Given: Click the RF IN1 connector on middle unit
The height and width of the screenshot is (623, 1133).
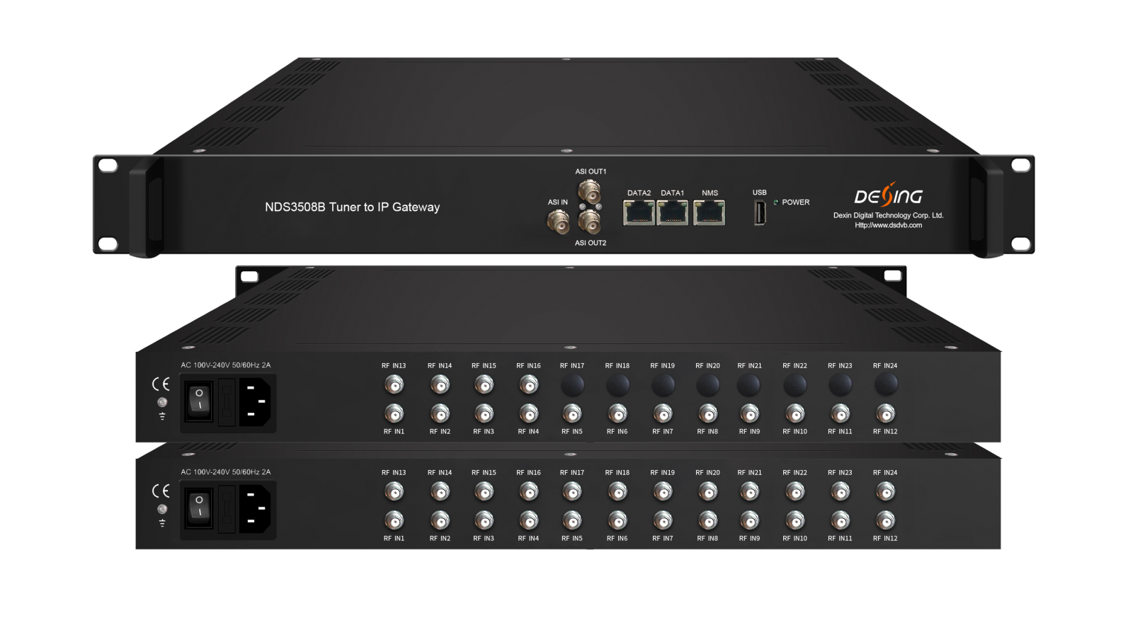Looking at the screenshot, I should [394, 413].
